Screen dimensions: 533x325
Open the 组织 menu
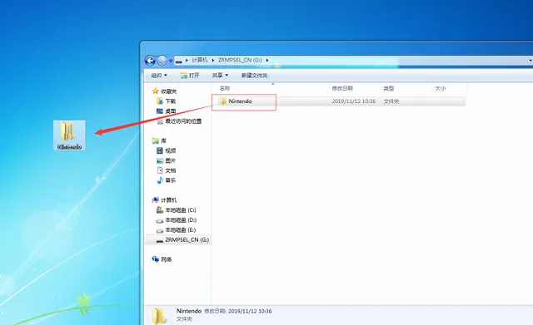[159, 76]
